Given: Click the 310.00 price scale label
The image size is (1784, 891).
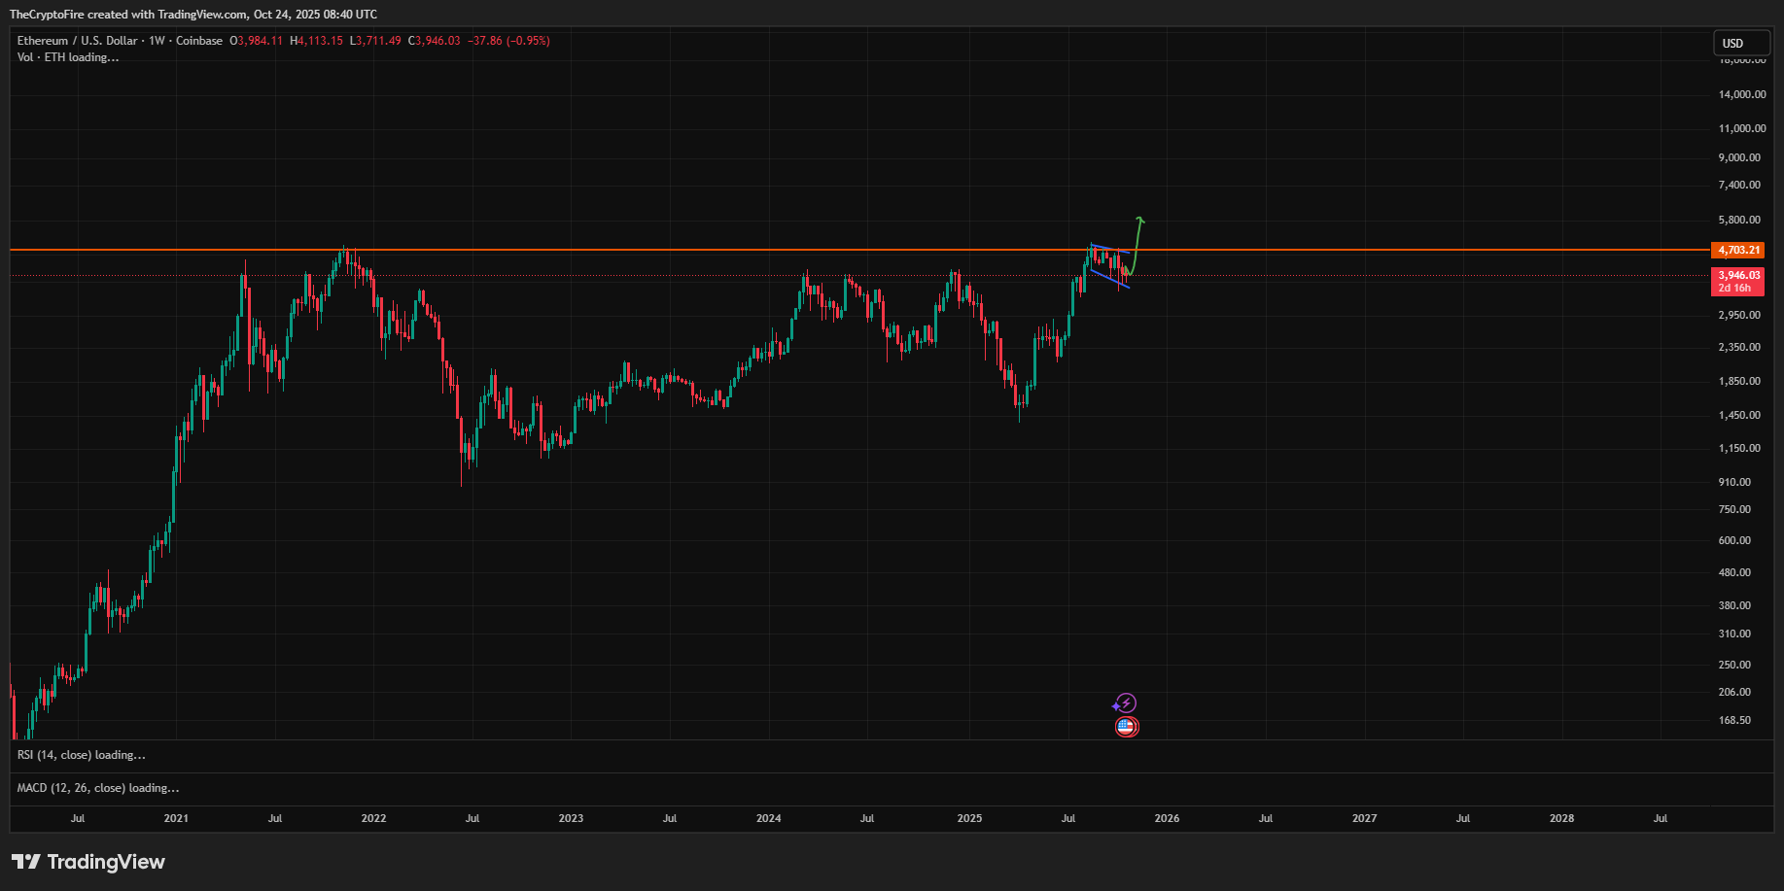Looking at the screenshot, I should 1734,634.
